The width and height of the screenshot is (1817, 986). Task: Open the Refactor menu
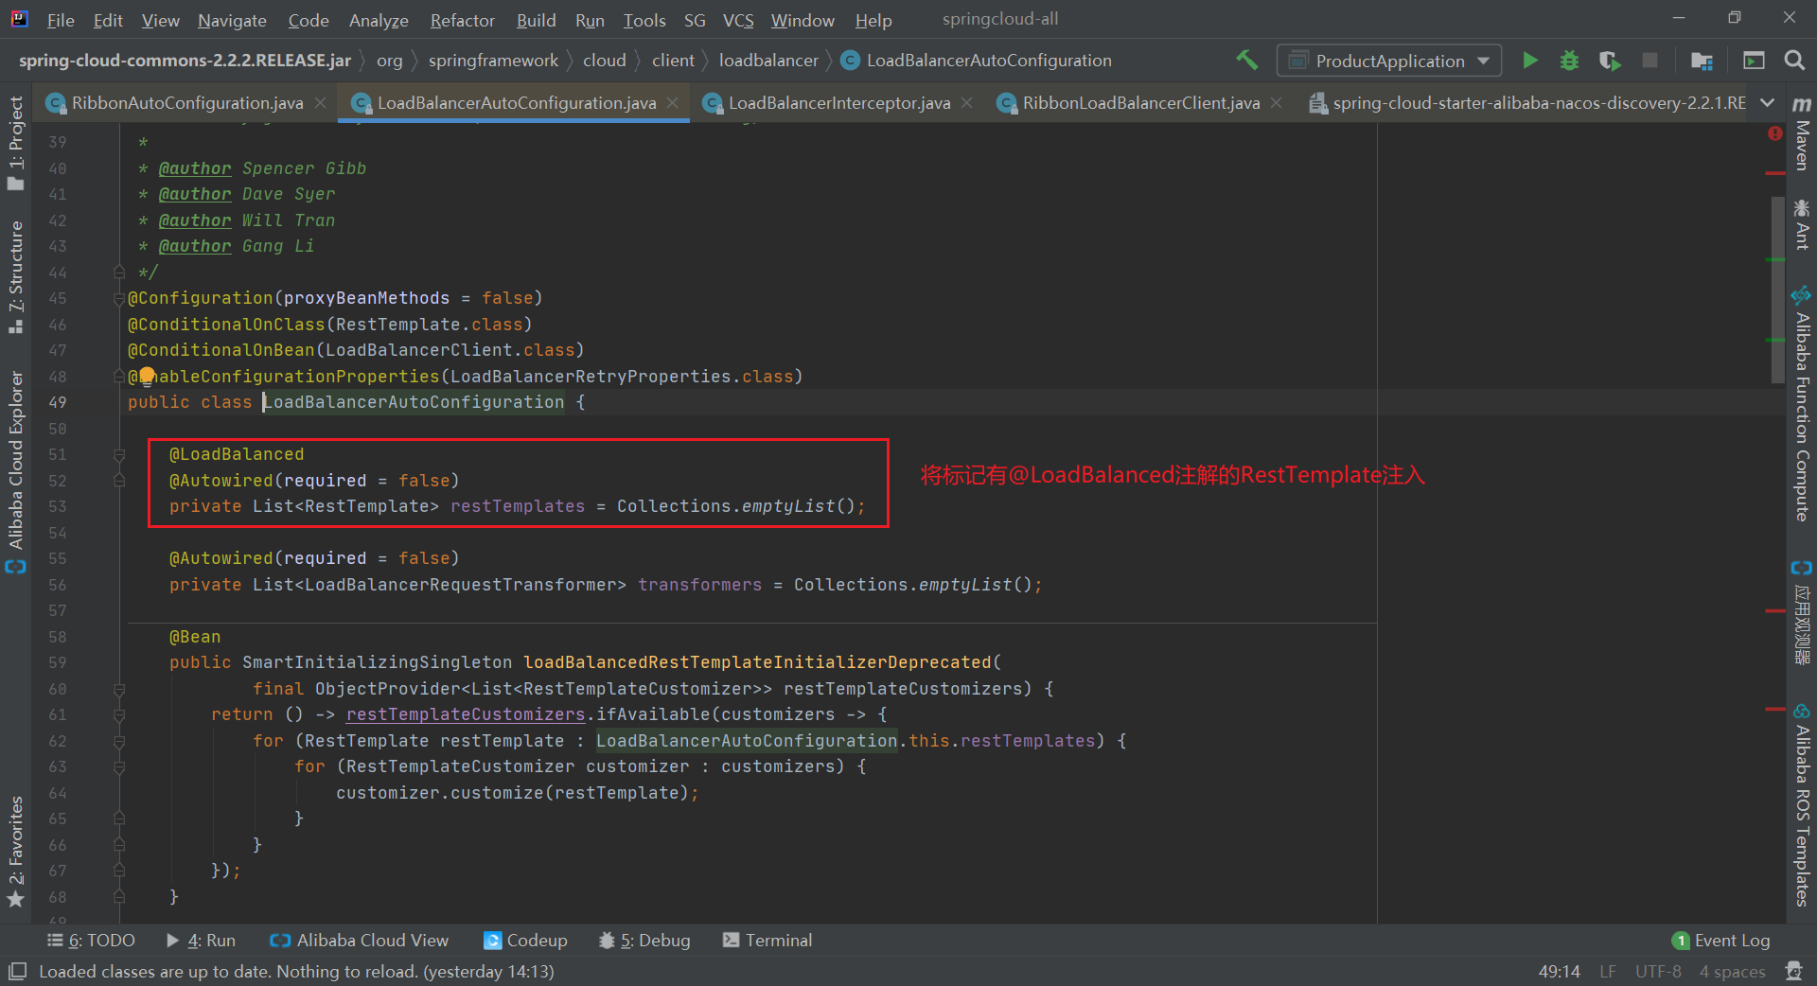pyautogui.click(x=462, y=20)
